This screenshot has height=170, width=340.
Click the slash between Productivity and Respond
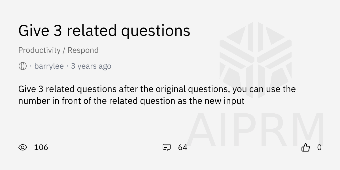pos(64,50)
